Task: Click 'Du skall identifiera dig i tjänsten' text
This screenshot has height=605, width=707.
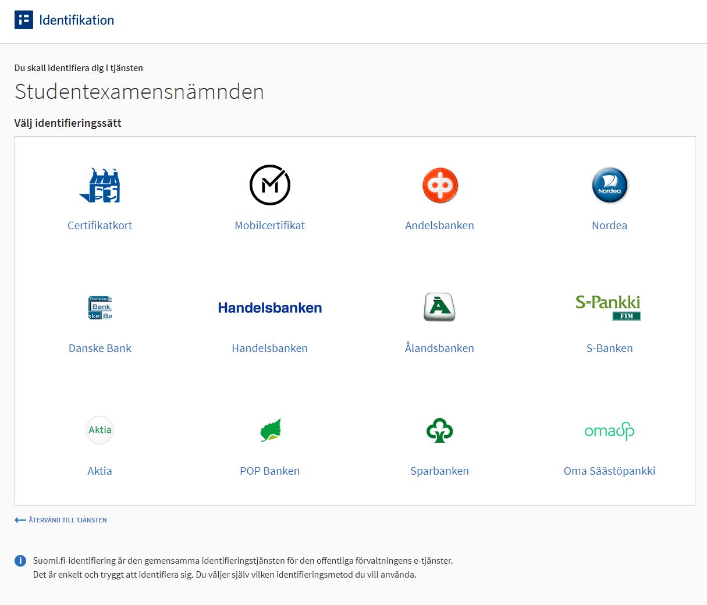Action: [79, 68]
